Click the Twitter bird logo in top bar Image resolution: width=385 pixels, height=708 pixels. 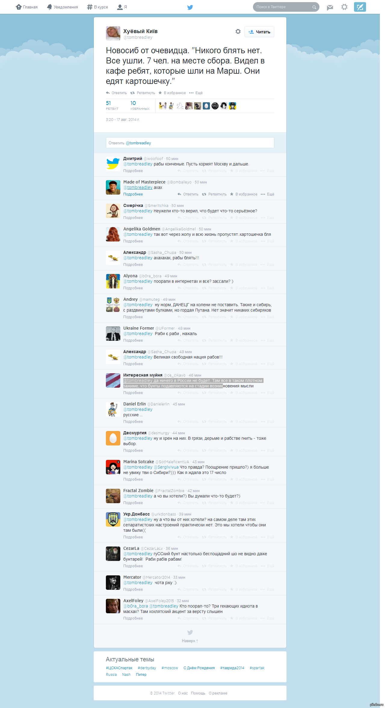(x=190, y=7)
